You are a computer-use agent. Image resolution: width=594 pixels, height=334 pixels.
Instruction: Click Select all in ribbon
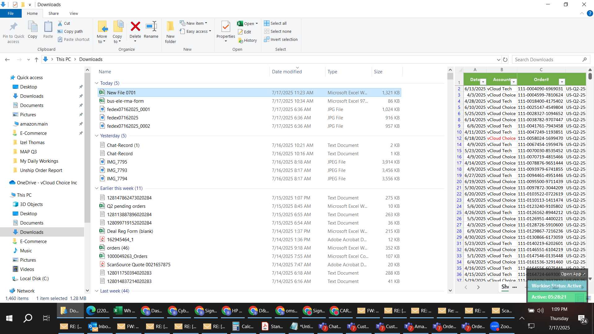click(x=275, y=23)
